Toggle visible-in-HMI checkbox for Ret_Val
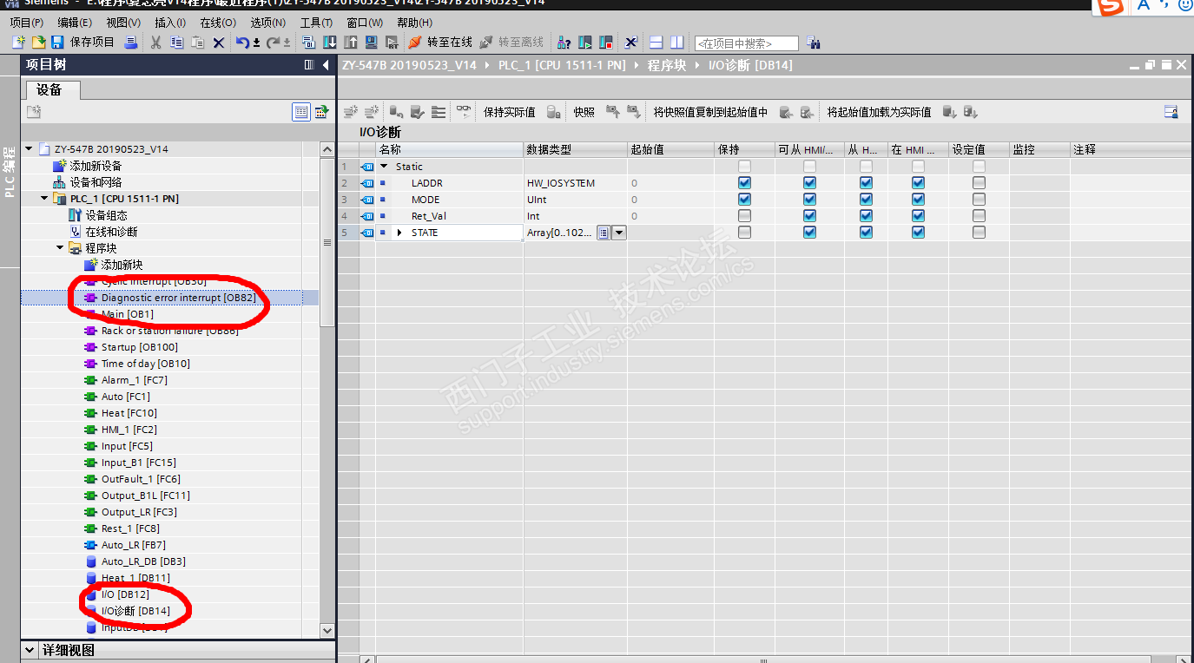 point(918,216)
